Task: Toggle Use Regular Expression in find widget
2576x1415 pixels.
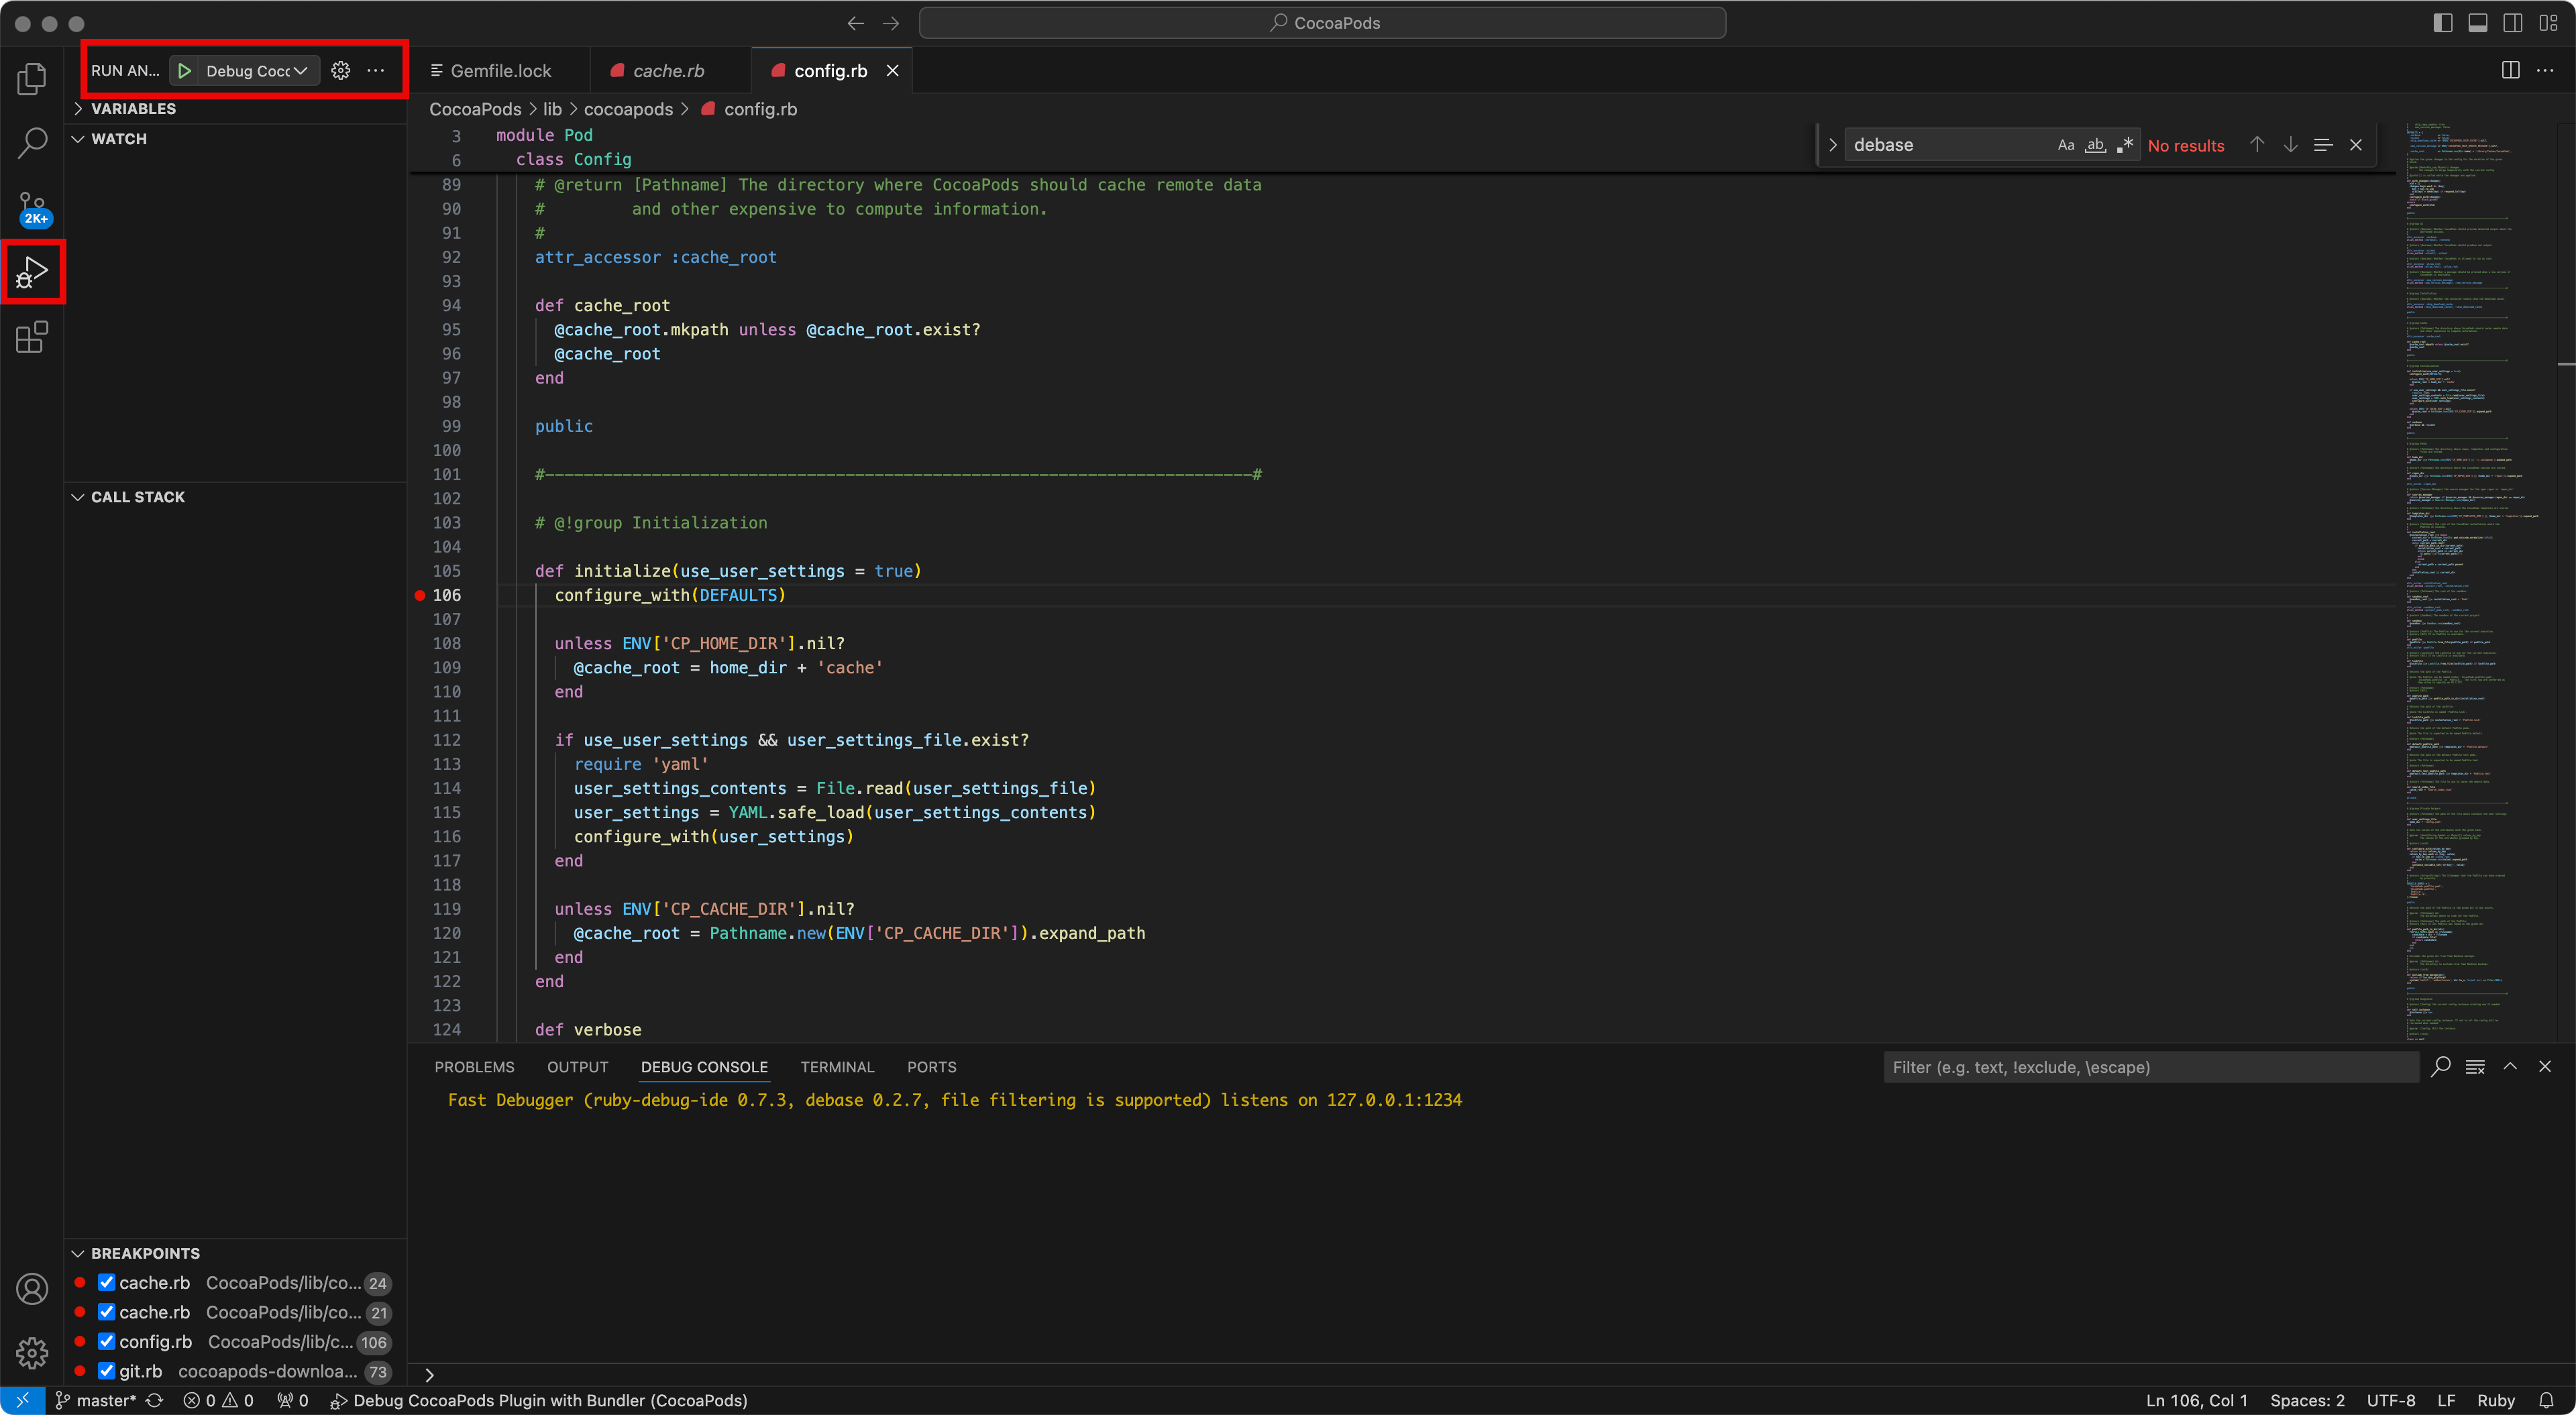Action: pyautogui.click(x=2125, y=145)
